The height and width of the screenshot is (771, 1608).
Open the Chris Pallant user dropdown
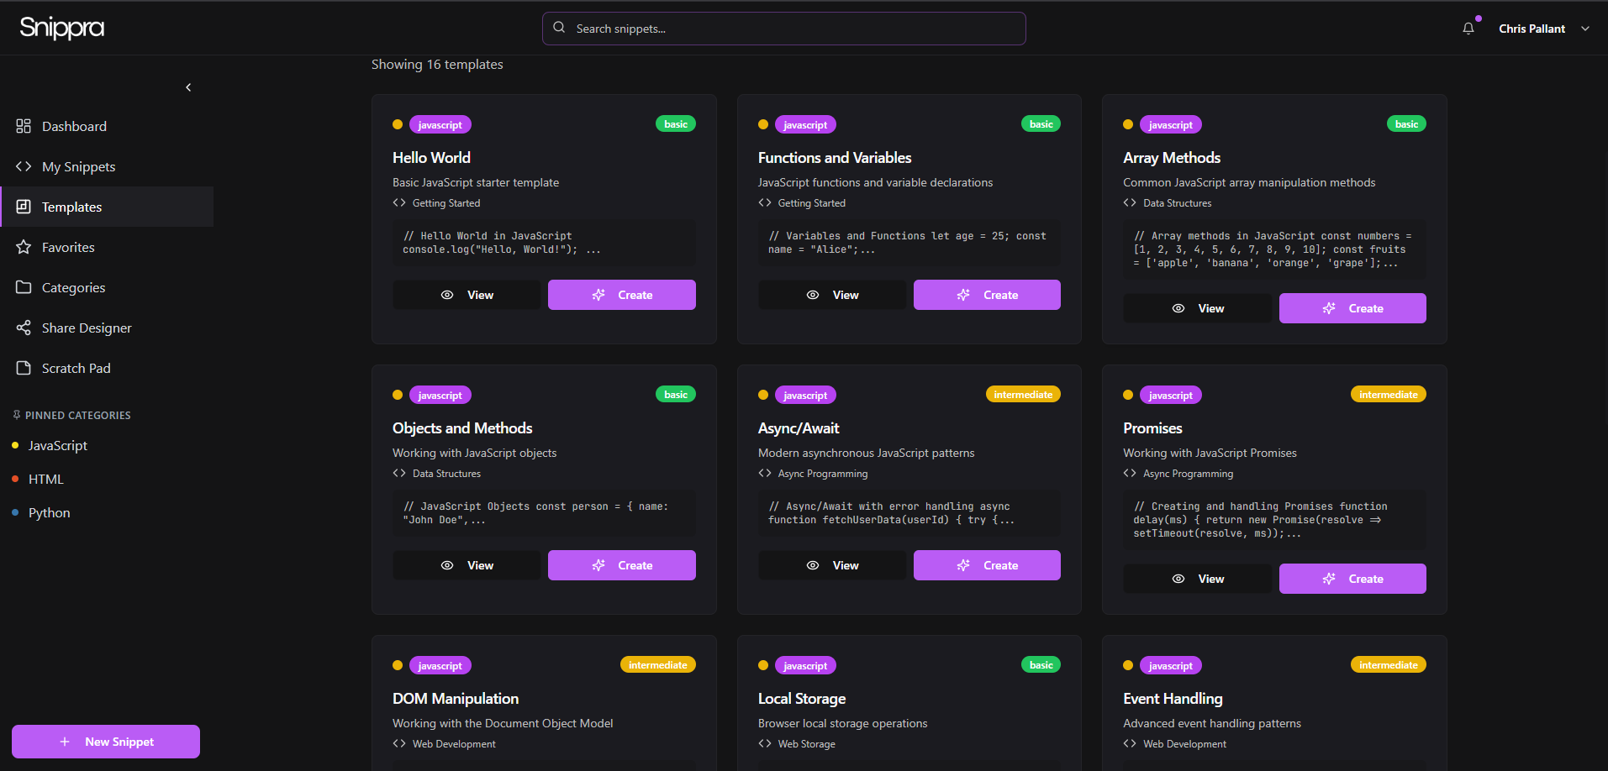pos(1543,29)
